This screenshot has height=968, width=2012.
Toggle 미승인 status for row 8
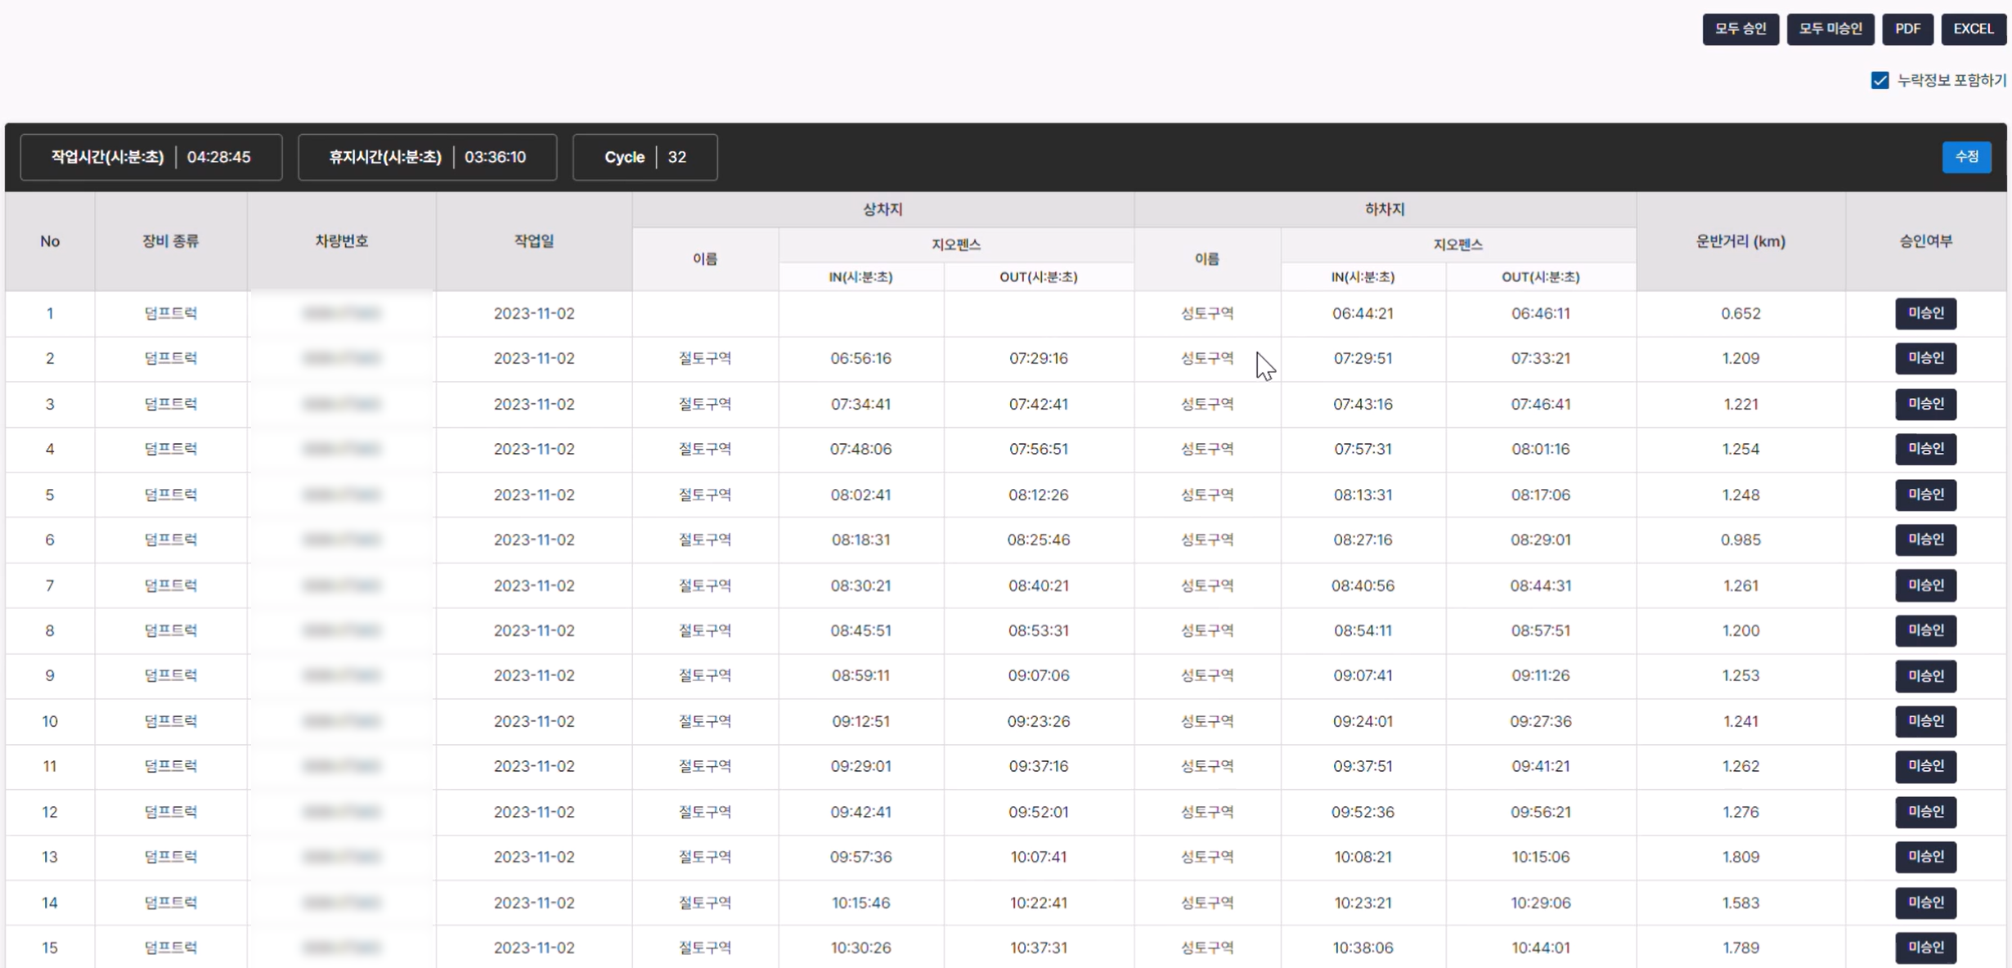click(1925, 630)
